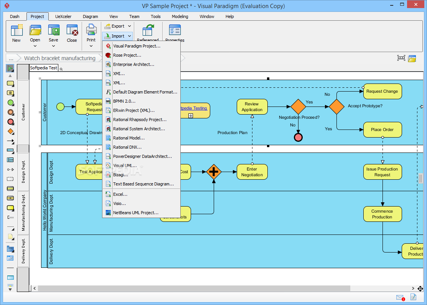
Task: Select the green Start Event tool
Action: click(x=11, y=103)
